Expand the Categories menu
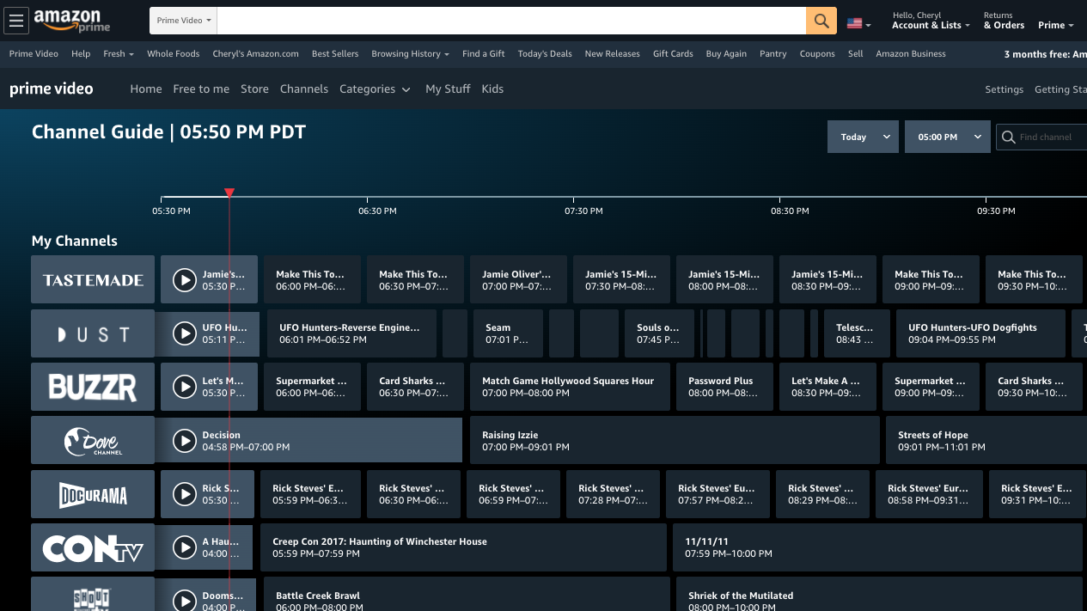Image resolution: width=1087 pixels, height=611 pixels. click(375, 89)
